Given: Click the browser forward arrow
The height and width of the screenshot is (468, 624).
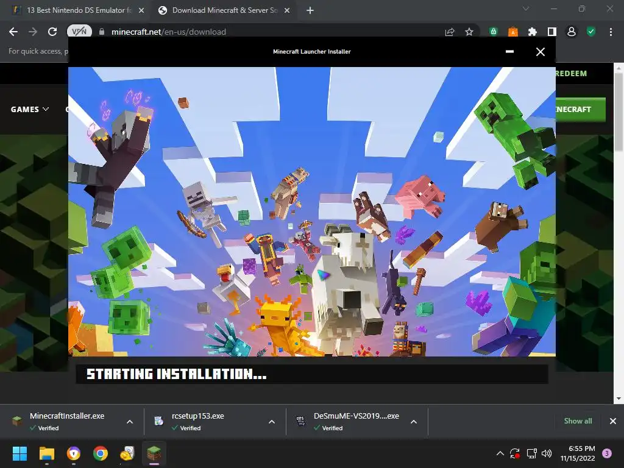Looking at the screenshot, I should pyautogui.click(x=33, y=32).
